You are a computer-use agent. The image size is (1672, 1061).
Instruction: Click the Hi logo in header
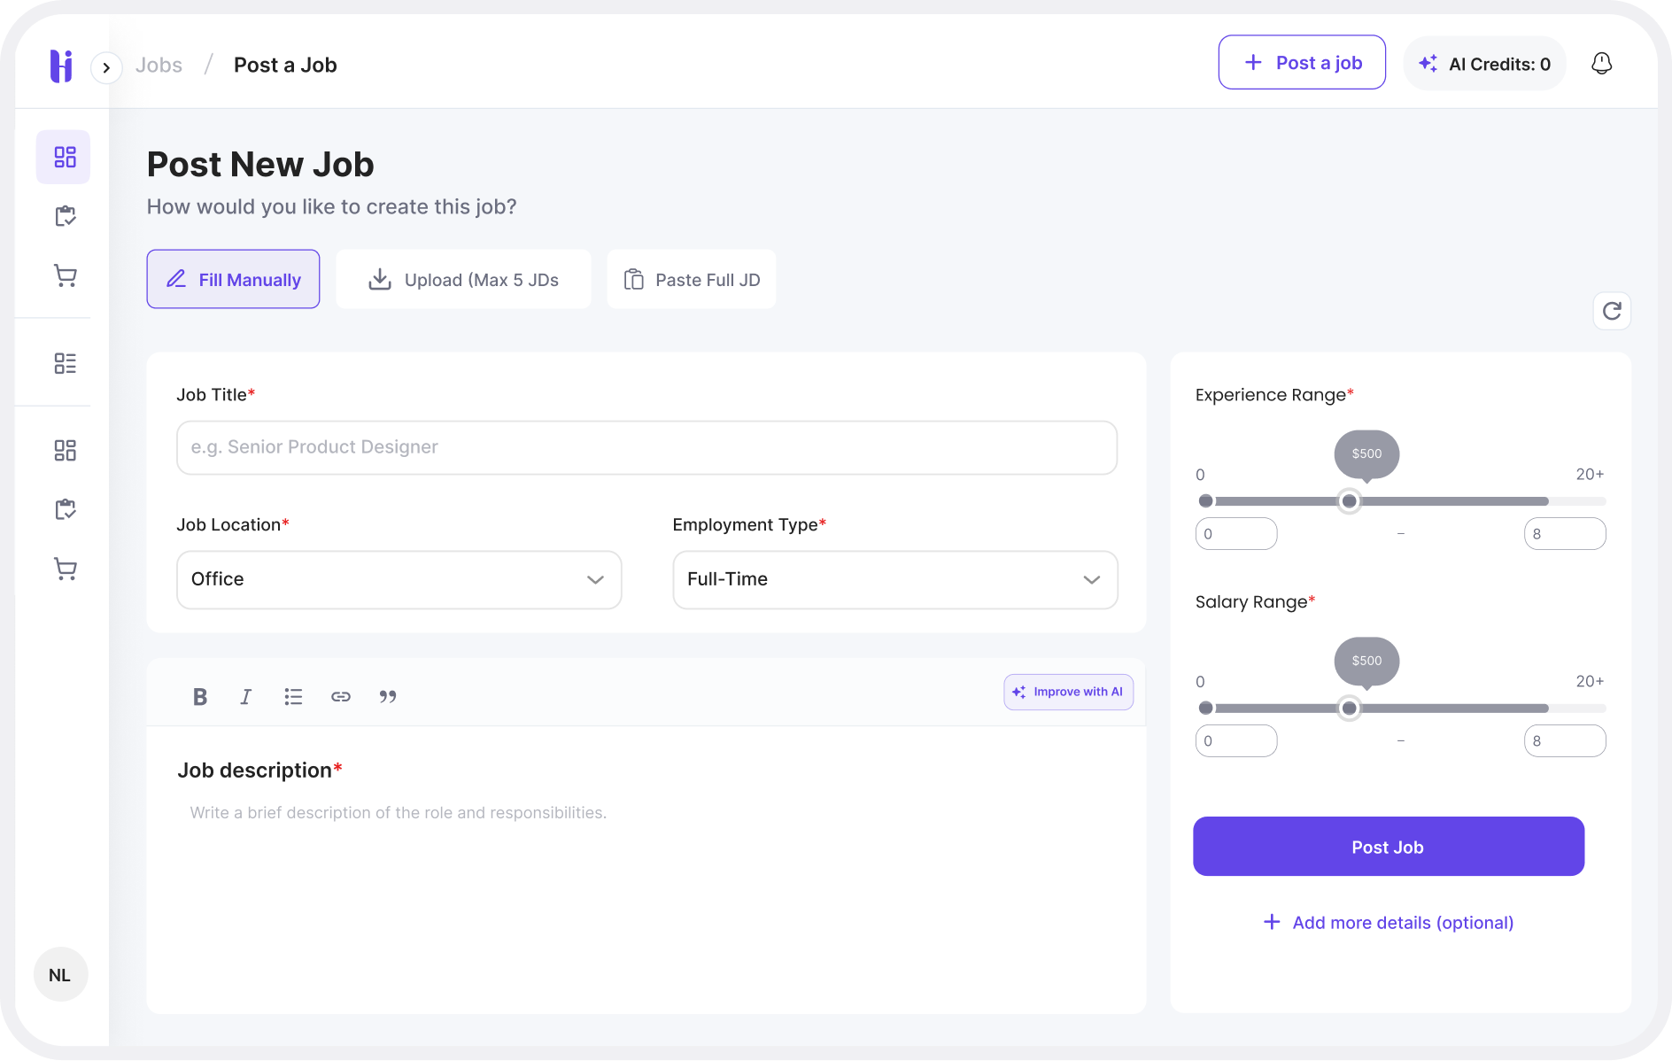[61, 66]
